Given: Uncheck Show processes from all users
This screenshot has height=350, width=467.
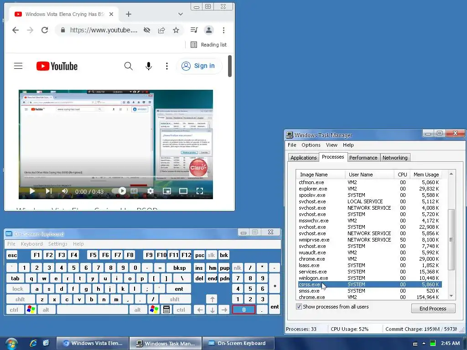Looking at the screenshot, I should [299, 307].
